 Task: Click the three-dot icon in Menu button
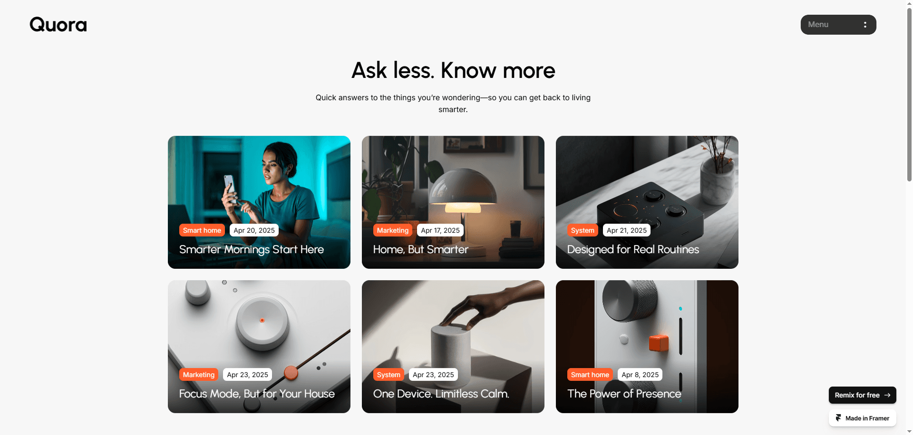(865, 25)
